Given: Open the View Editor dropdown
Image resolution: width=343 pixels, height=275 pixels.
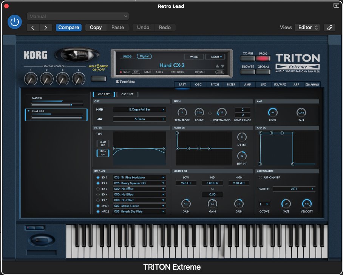Looking at the screenshot, I should [307, 28].
